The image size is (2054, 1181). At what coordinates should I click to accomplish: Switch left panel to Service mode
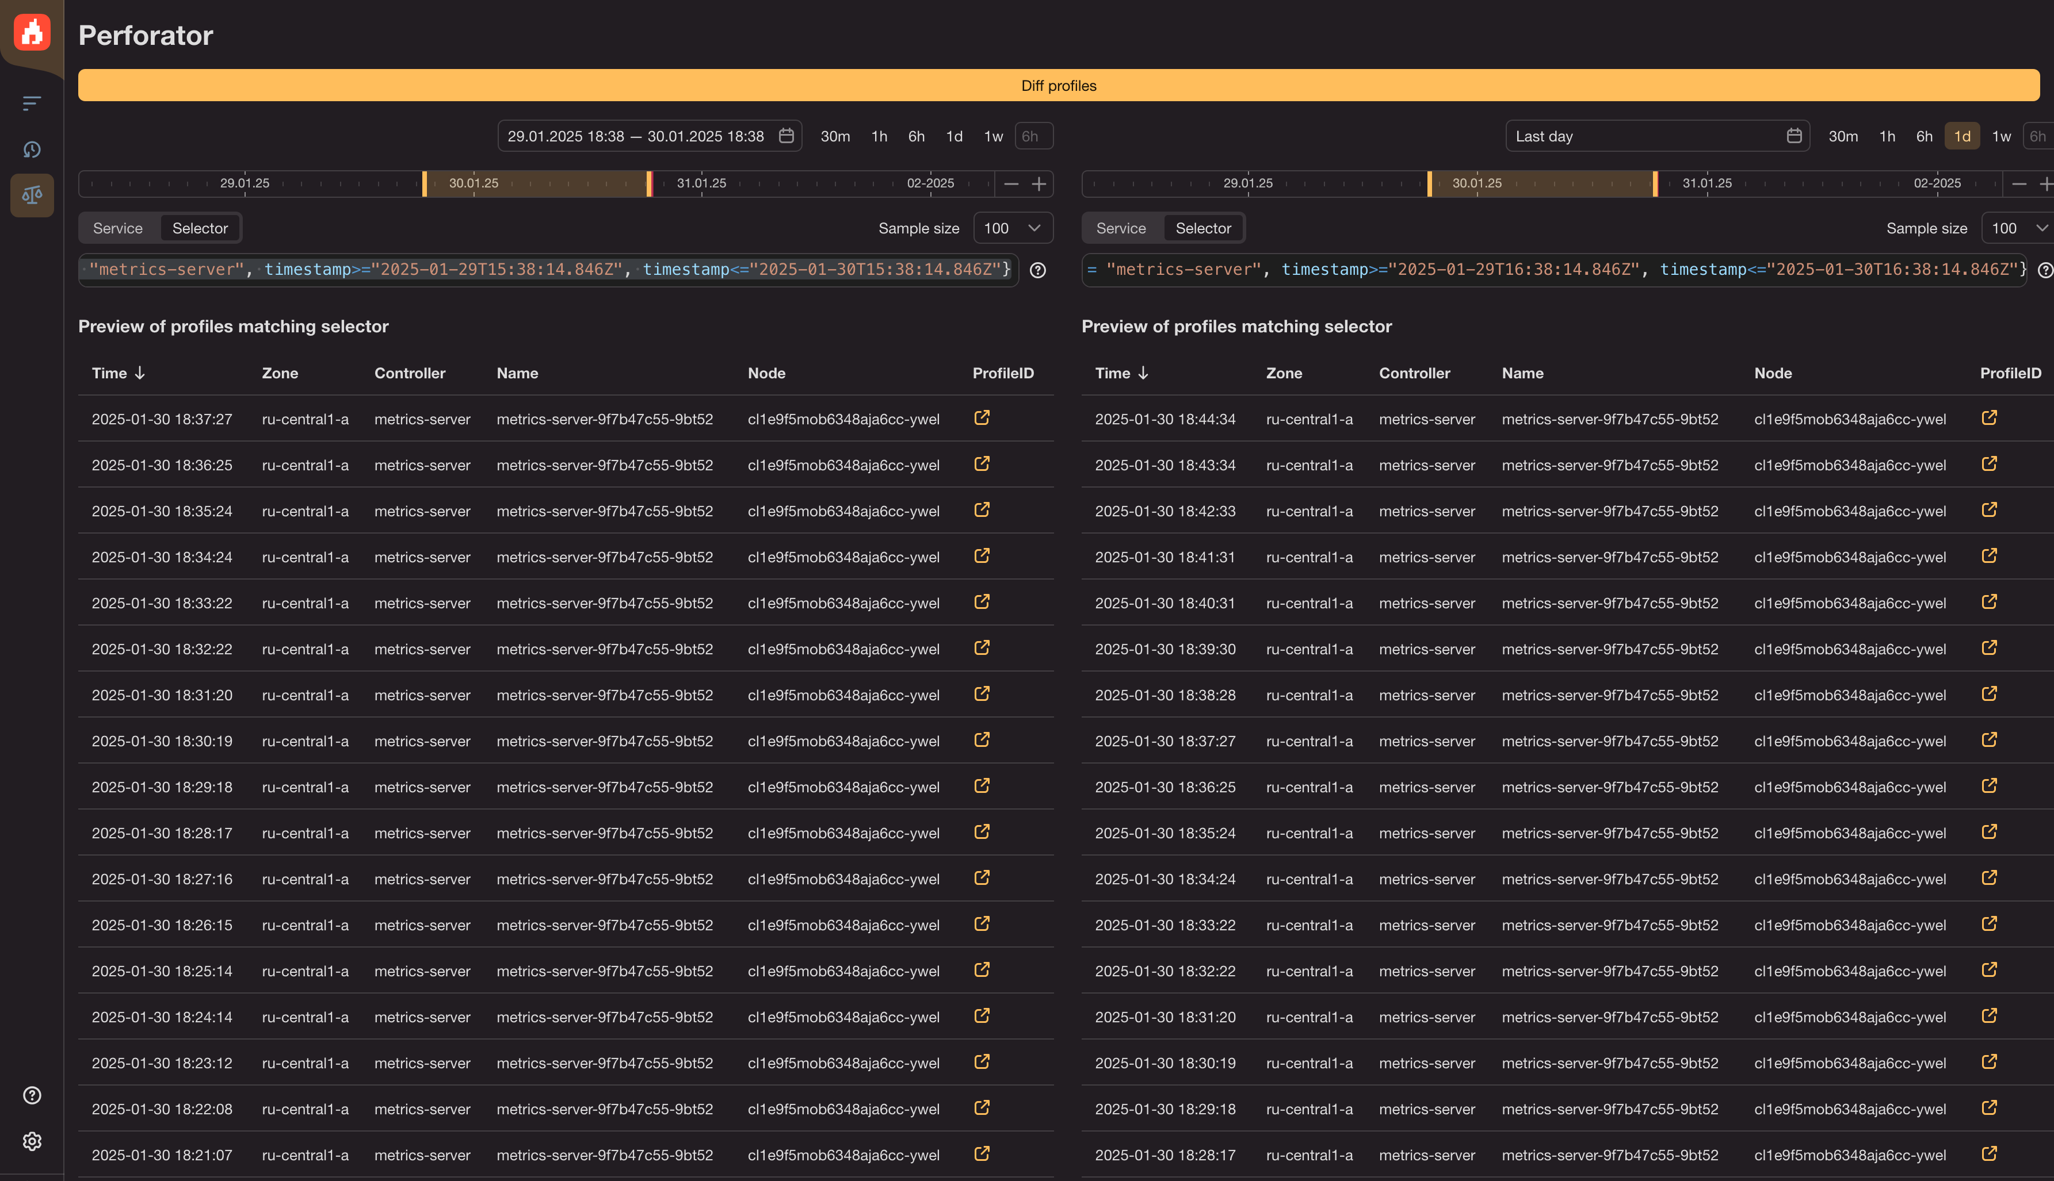coord(118,228)
